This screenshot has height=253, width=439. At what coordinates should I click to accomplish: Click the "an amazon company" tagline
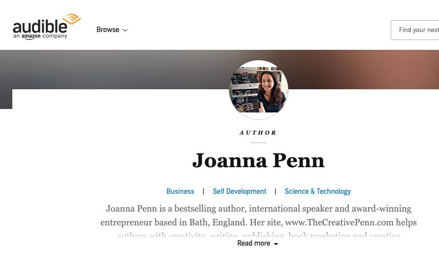39,36
